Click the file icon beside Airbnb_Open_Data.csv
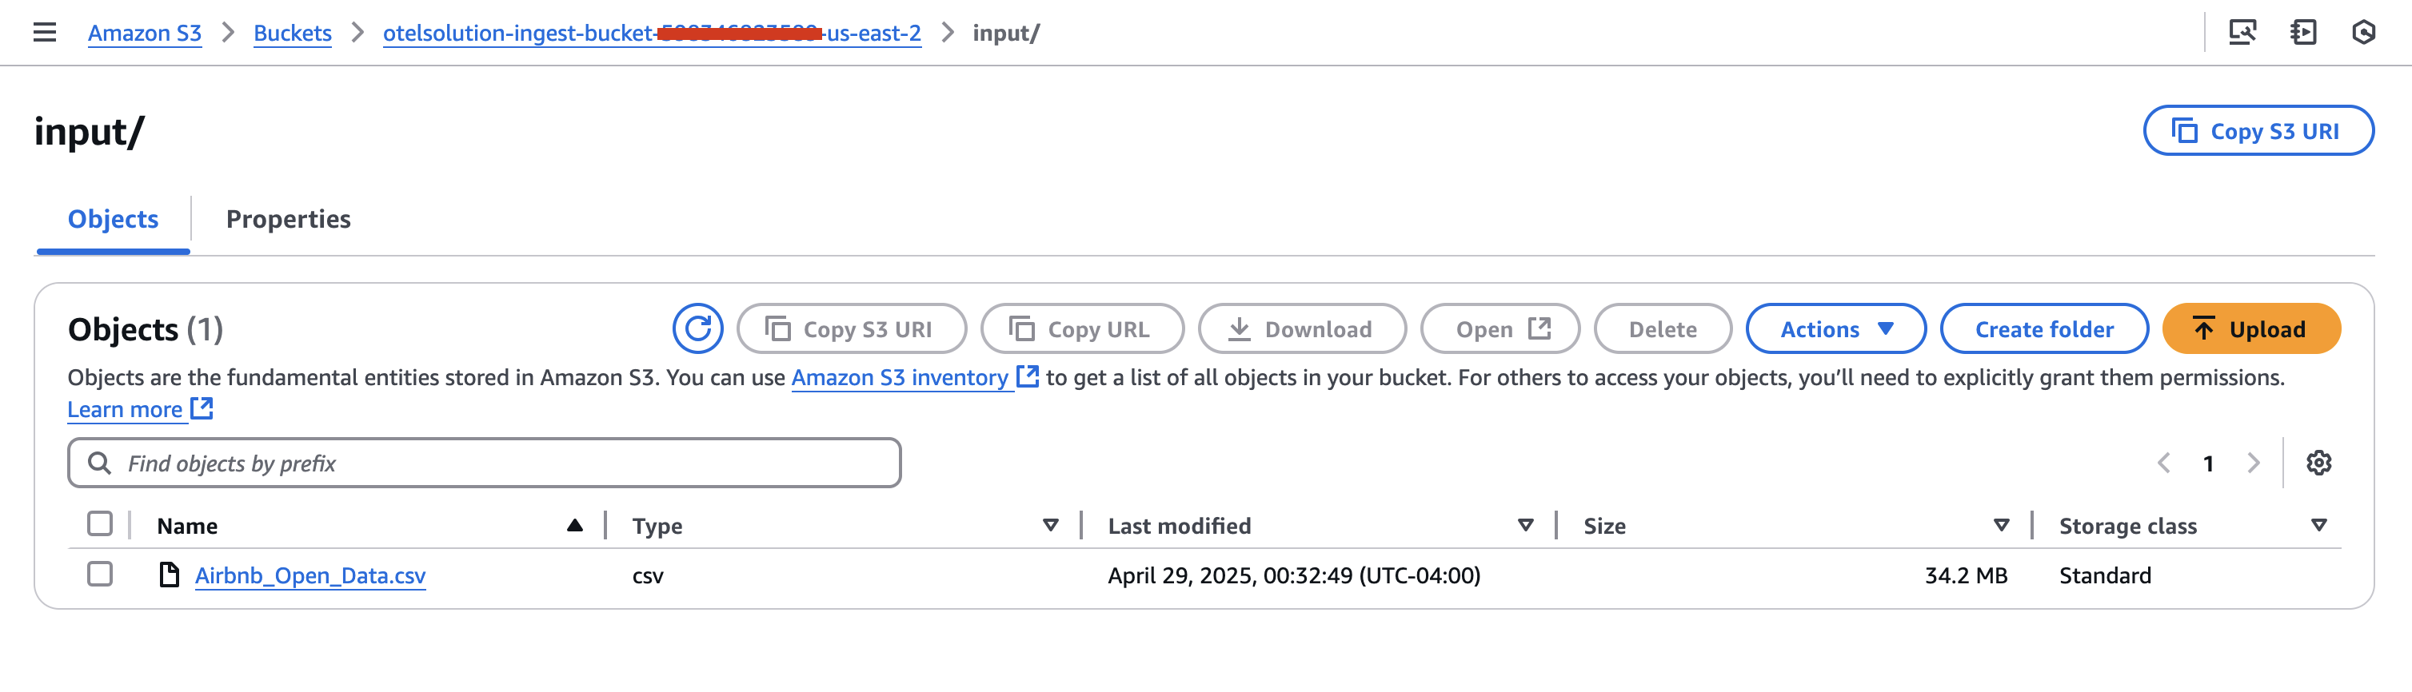Image resolution: width=2412 pixels, height=692 pixels. 170,575
